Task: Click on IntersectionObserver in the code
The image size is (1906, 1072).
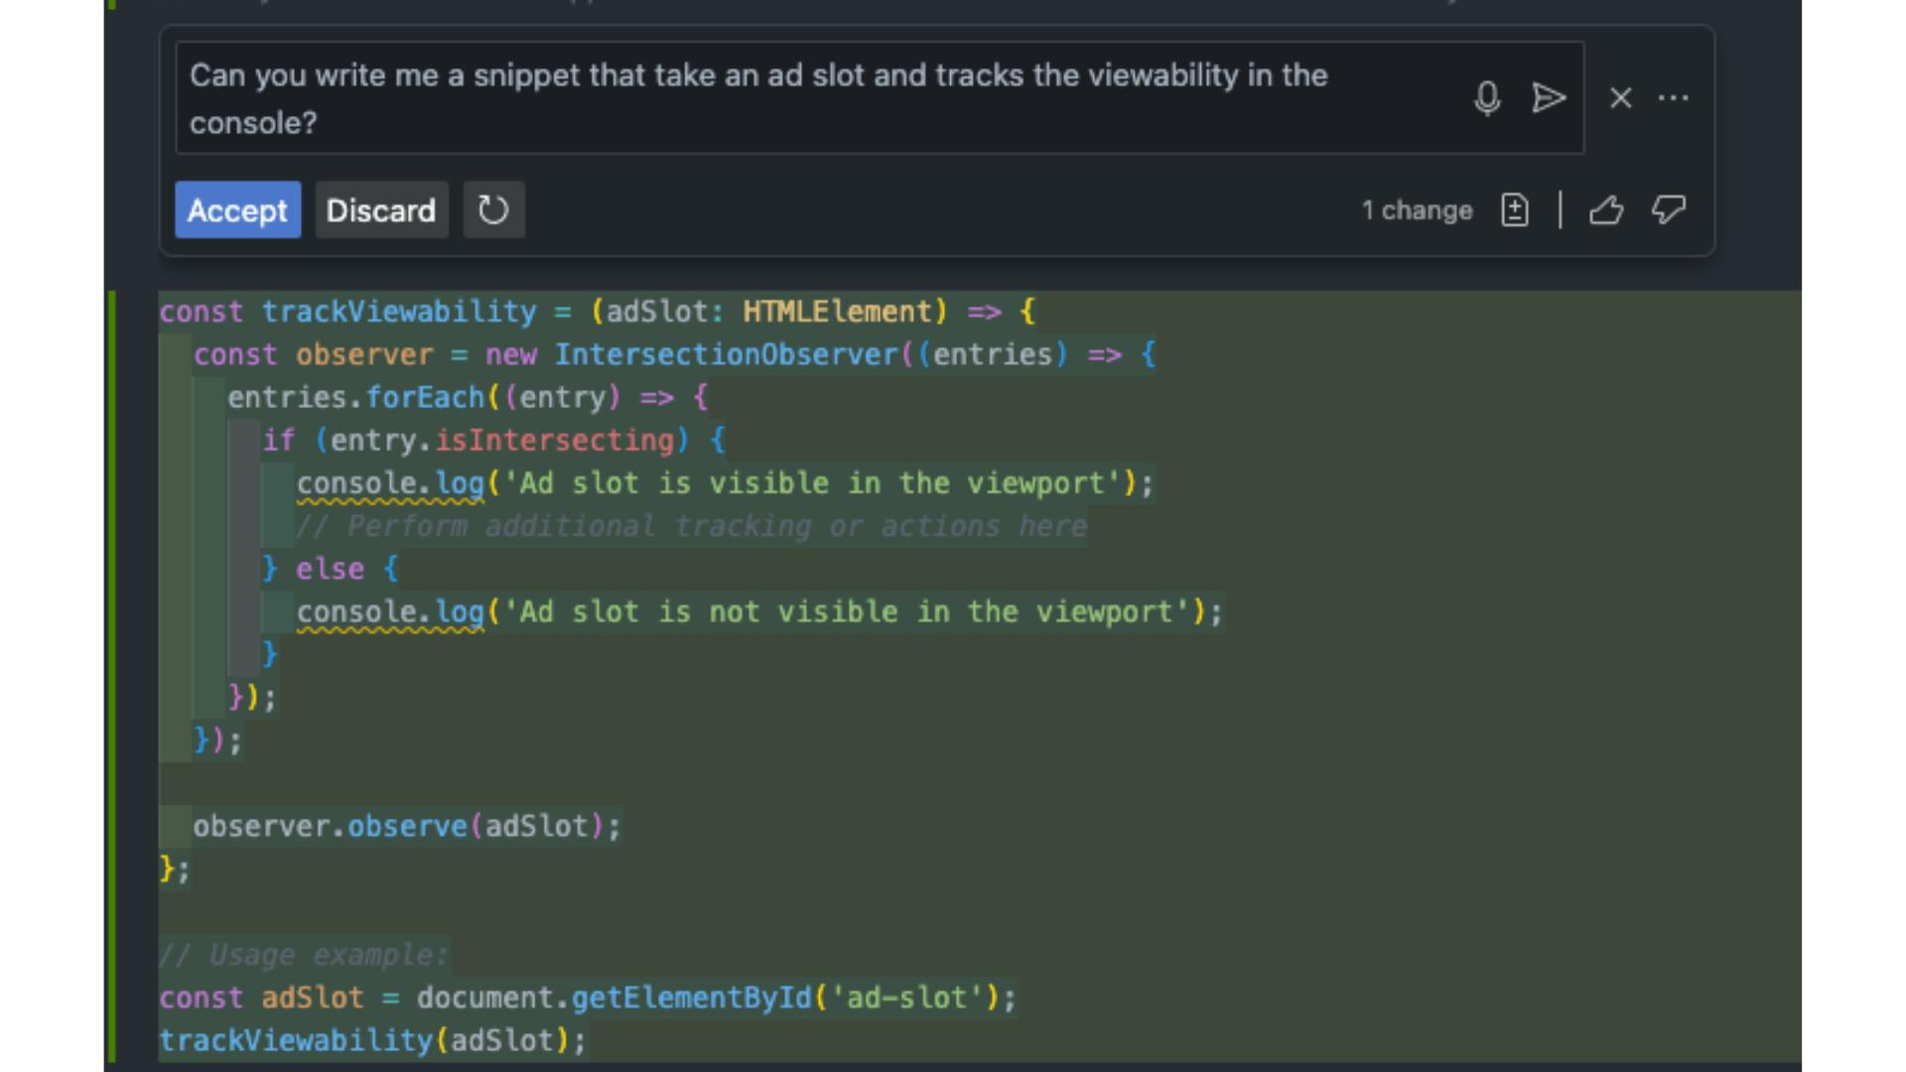Action: [726, 354]
